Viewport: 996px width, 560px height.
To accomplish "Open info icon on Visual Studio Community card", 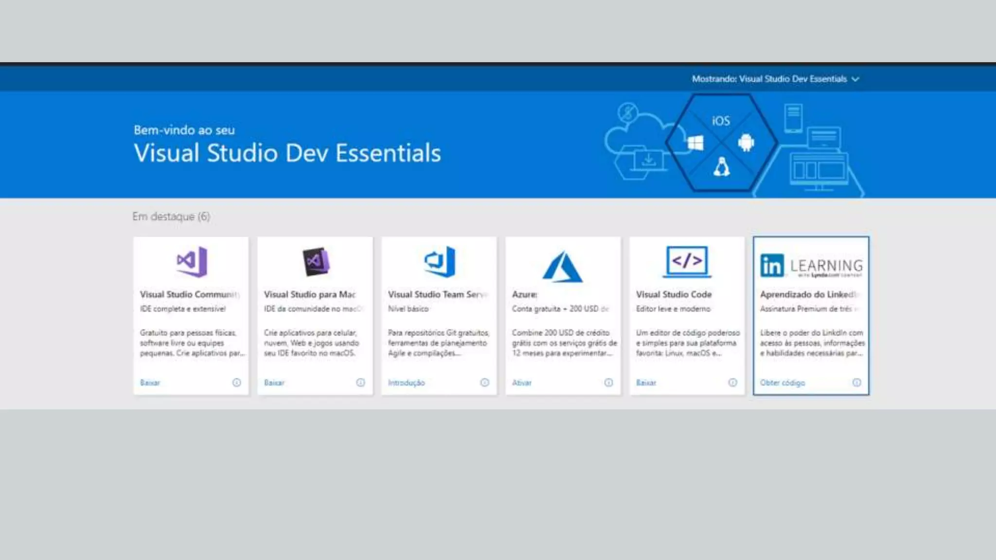I will click(236, 383).
